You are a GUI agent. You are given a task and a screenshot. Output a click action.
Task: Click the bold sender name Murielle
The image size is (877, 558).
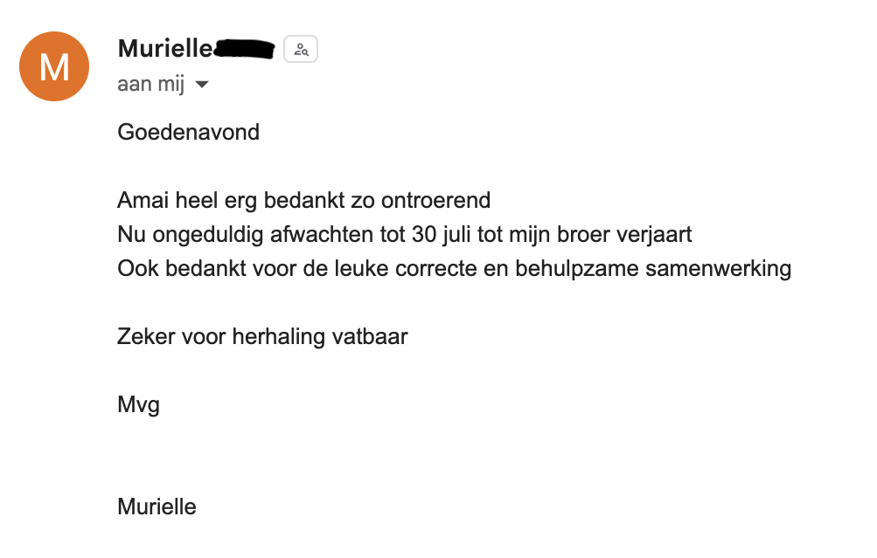pyautogui.click(x=164, y=49)
